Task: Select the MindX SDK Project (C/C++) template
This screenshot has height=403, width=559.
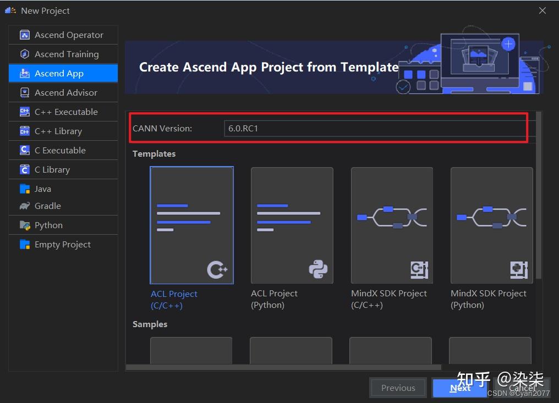Action: pyautogui.click(x=392, y=225)
